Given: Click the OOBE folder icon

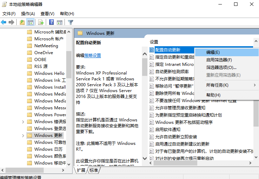Looking at the screenshot, I should (29, 60).
